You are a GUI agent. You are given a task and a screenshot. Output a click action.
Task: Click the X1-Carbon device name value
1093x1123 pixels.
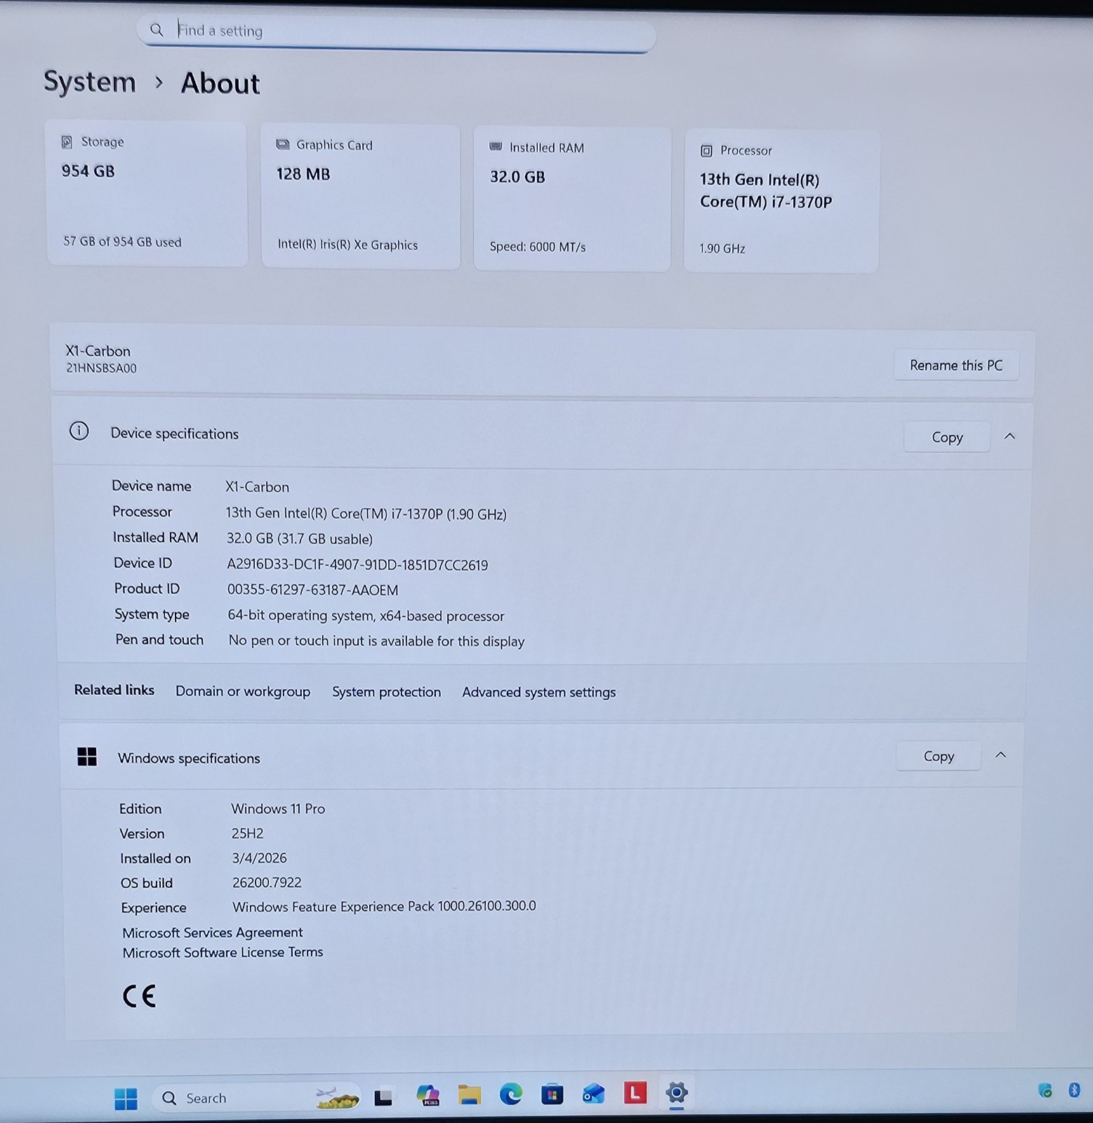pos(257,487)
